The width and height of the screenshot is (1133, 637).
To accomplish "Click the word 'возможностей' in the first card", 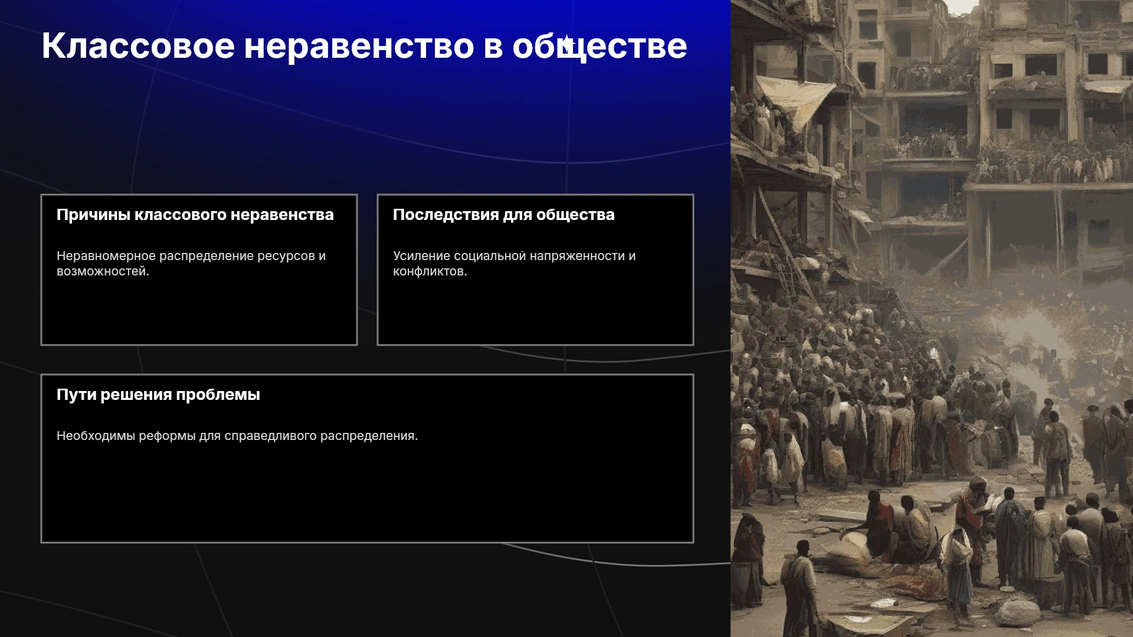I will (101, 271).
